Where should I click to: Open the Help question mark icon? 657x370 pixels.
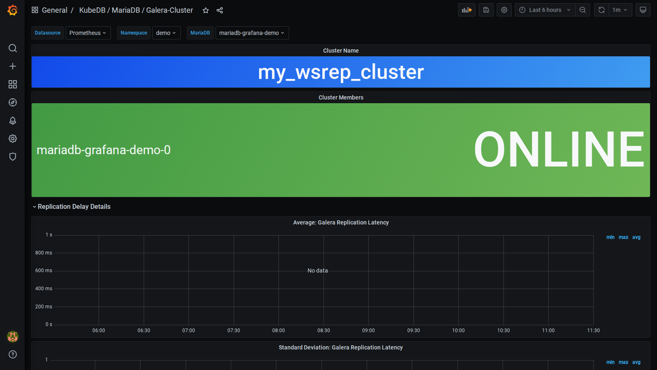tap(13, 354)
